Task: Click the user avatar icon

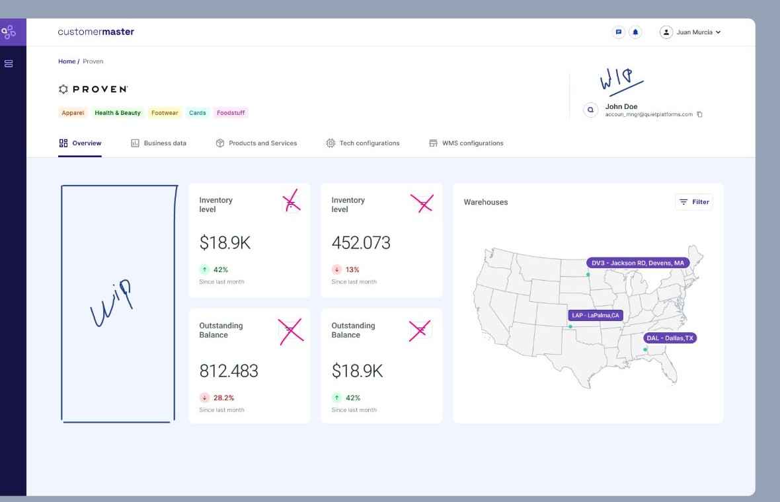Action: [x=666, y=32]
